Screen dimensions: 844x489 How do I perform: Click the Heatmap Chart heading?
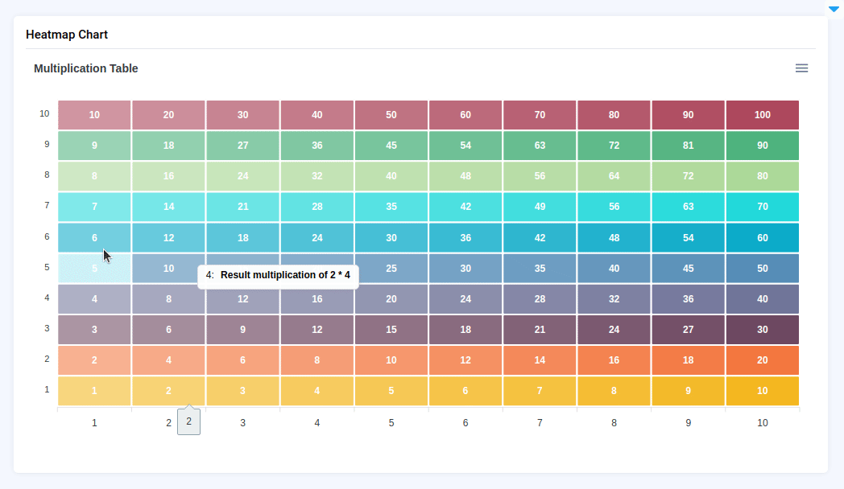[67, 35]
